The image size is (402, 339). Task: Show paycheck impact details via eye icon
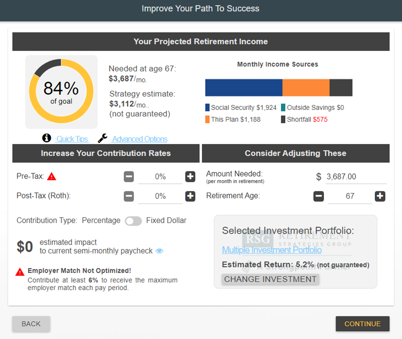[x=159, y=251]
